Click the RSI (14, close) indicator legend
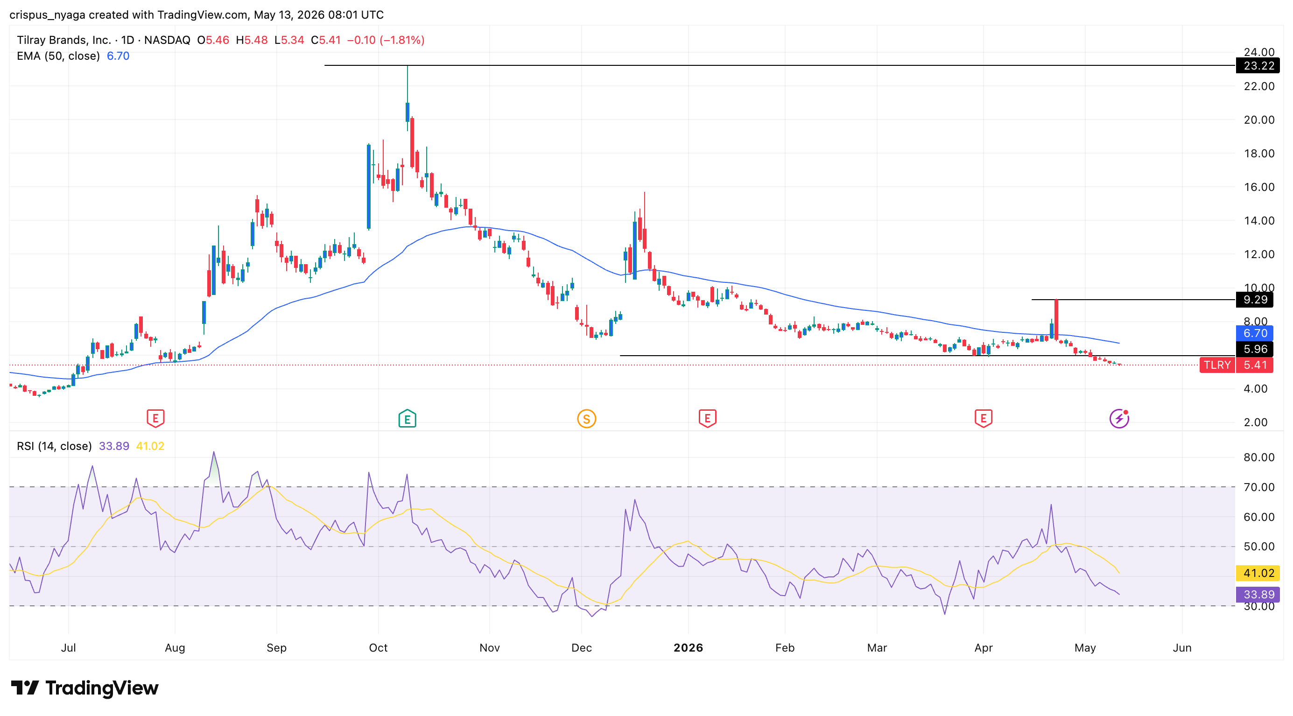Image resolution: width=1293 pixels, height=716 pixels. point(54,446)
